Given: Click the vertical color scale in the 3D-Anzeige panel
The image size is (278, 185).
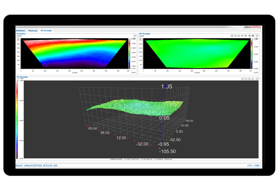Looking at the screenshot, I should (x=17, y=119).
